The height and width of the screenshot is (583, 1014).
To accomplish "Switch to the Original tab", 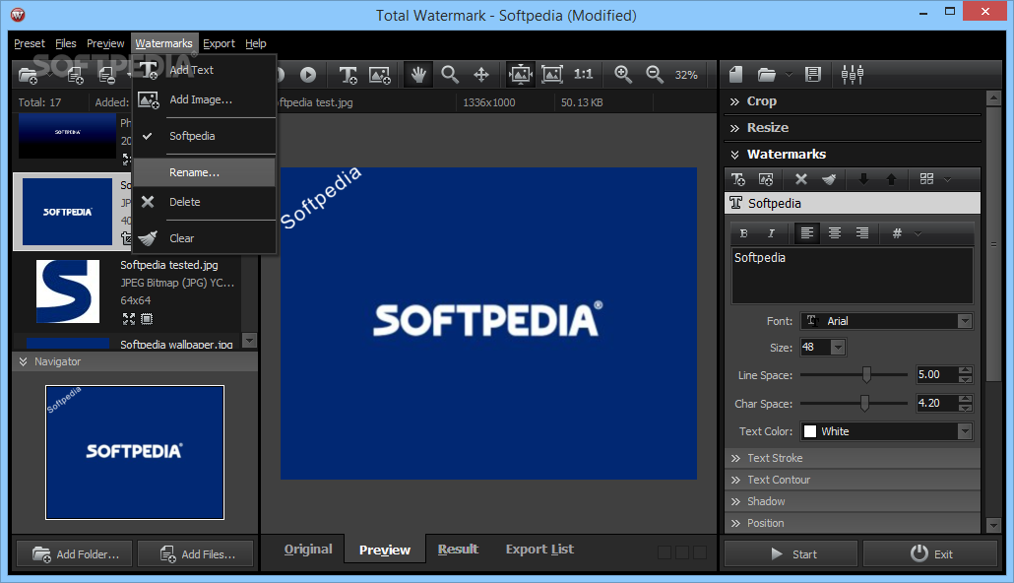I will [x=308, y=550].
